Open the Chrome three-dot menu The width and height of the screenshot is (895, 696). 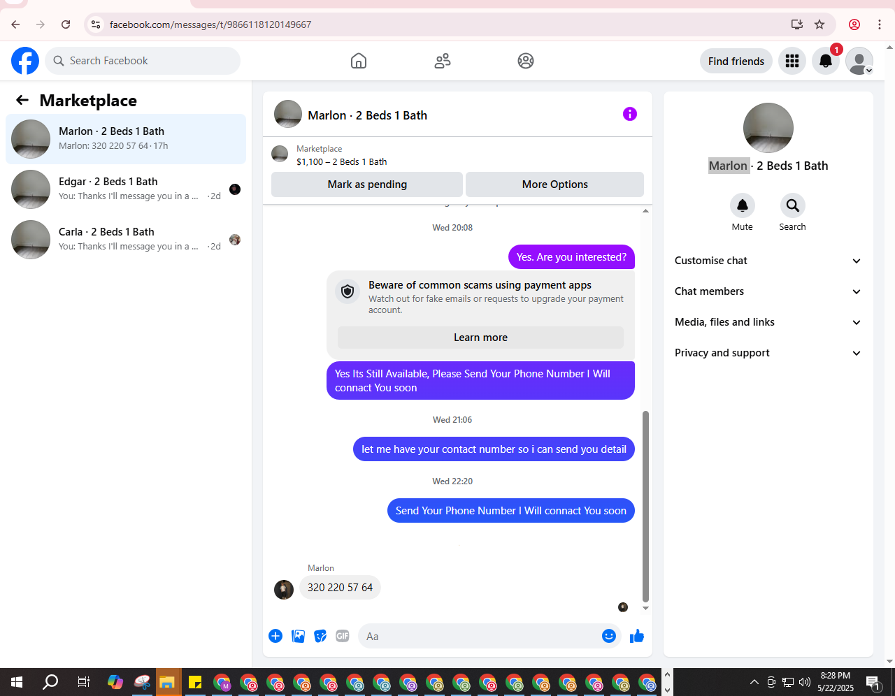(x=880, y=24)
